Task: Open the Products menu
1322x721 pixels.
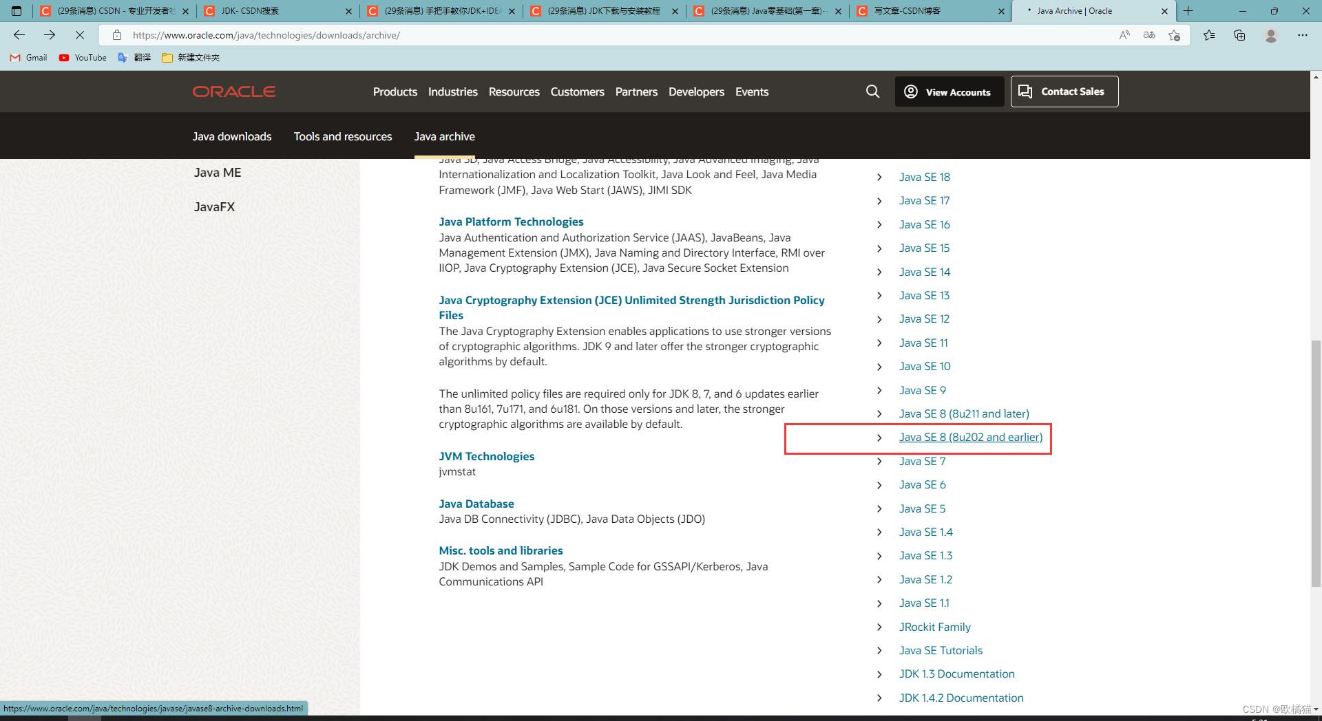Action: tap(395, 92)
